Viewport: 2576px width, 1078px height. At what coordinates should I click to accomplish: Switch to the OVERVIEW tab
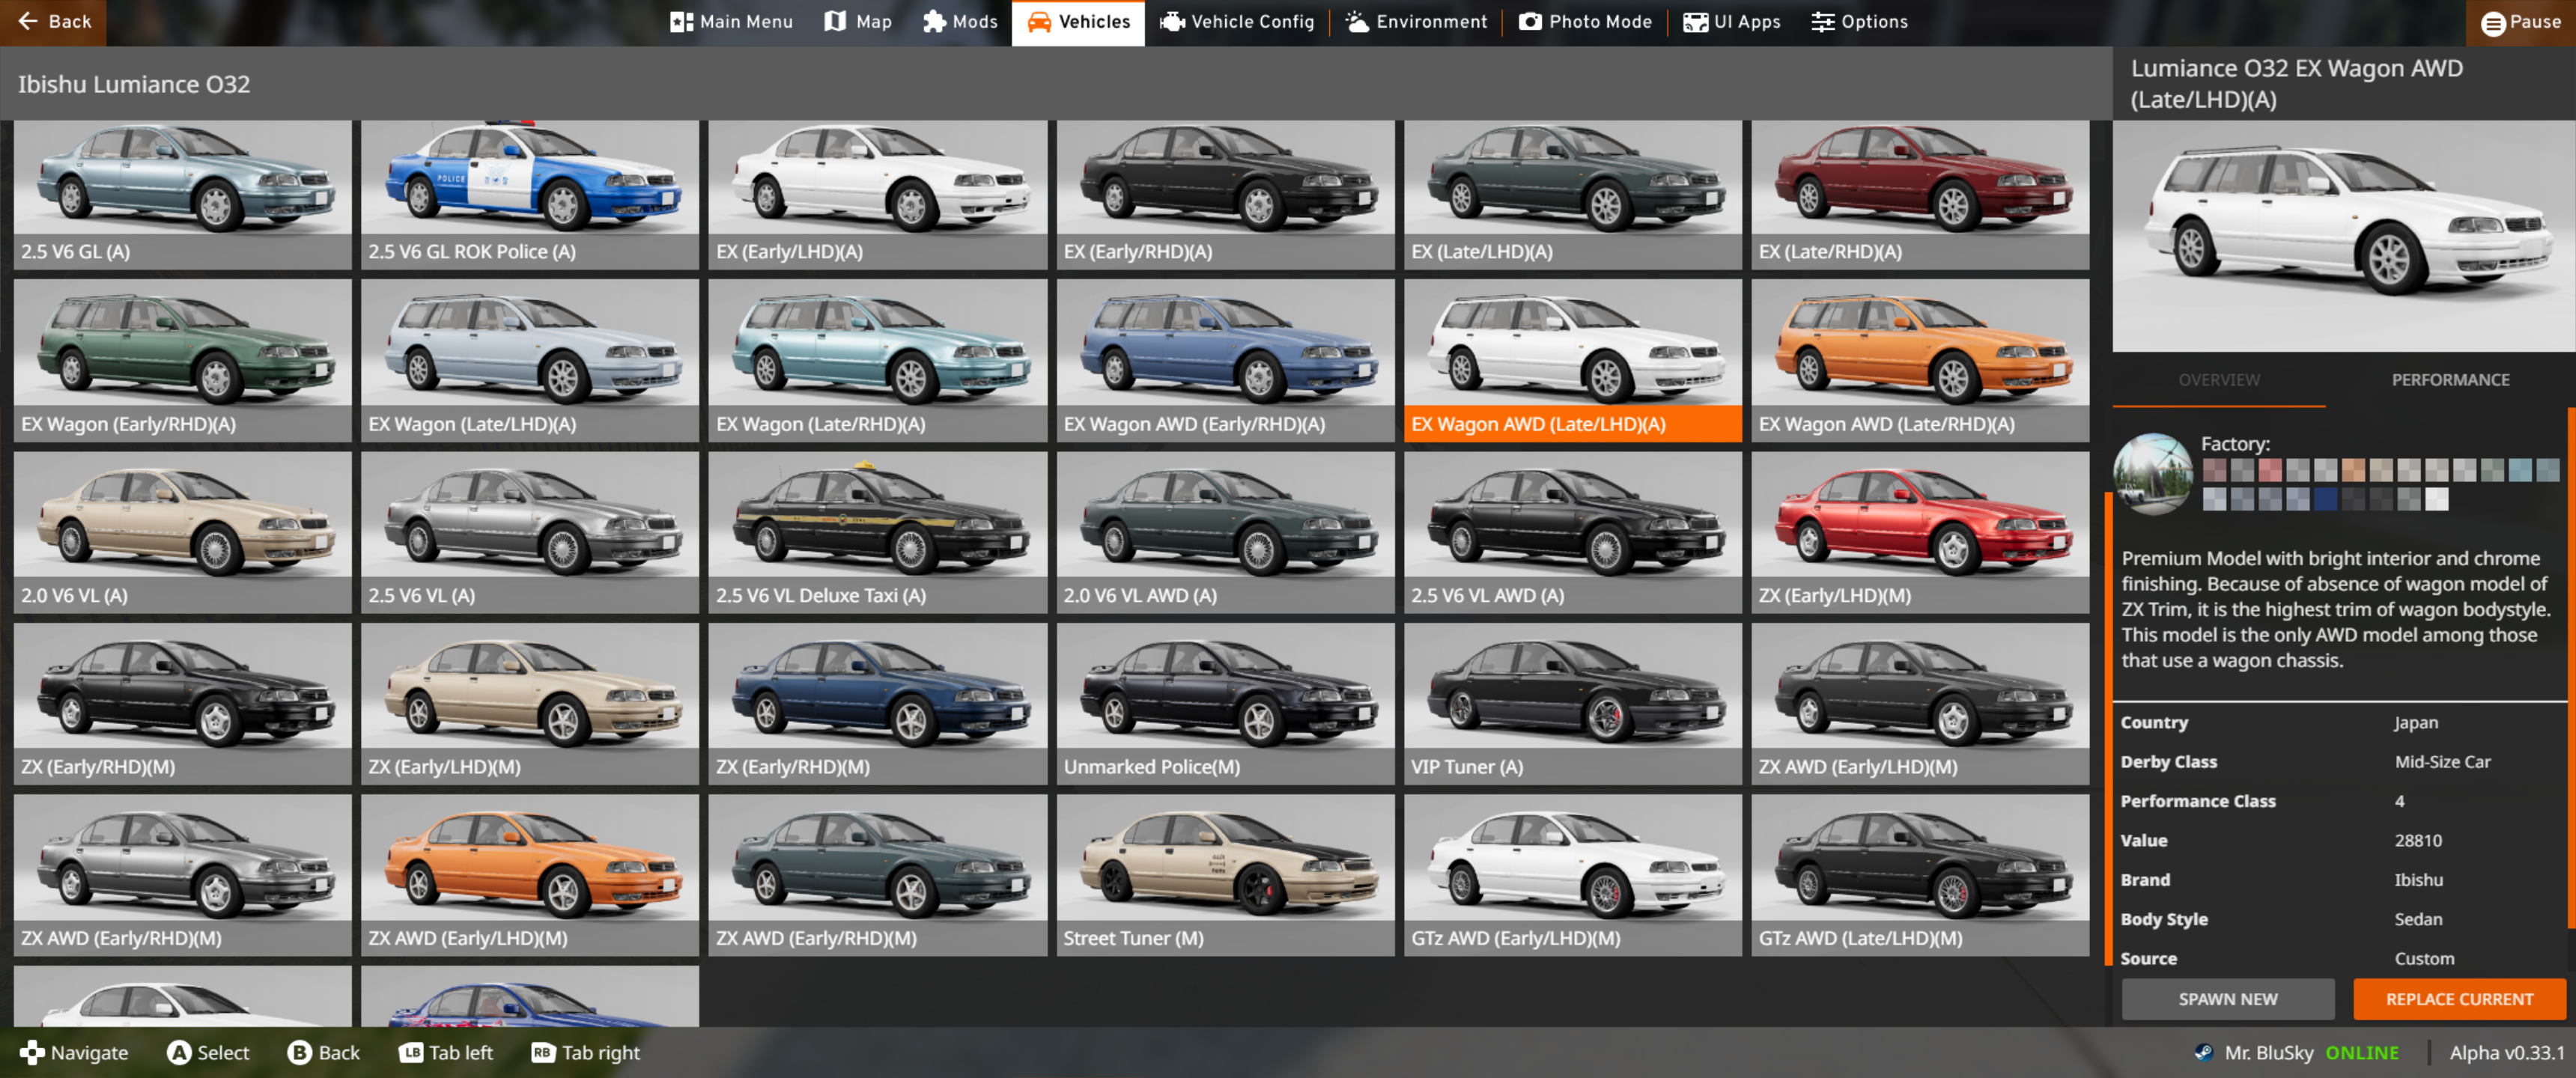click(x=2218, y=380)
